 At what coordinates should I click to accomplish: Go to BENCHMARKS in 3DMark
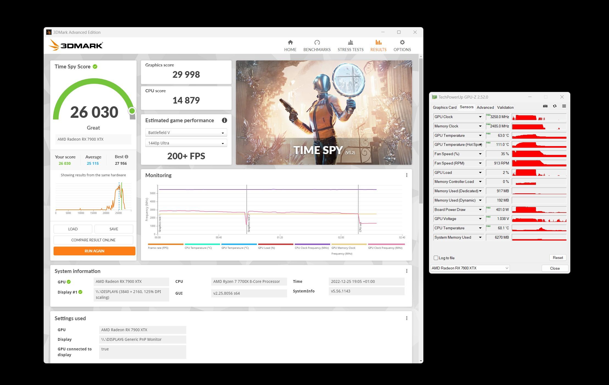point(317,46)
